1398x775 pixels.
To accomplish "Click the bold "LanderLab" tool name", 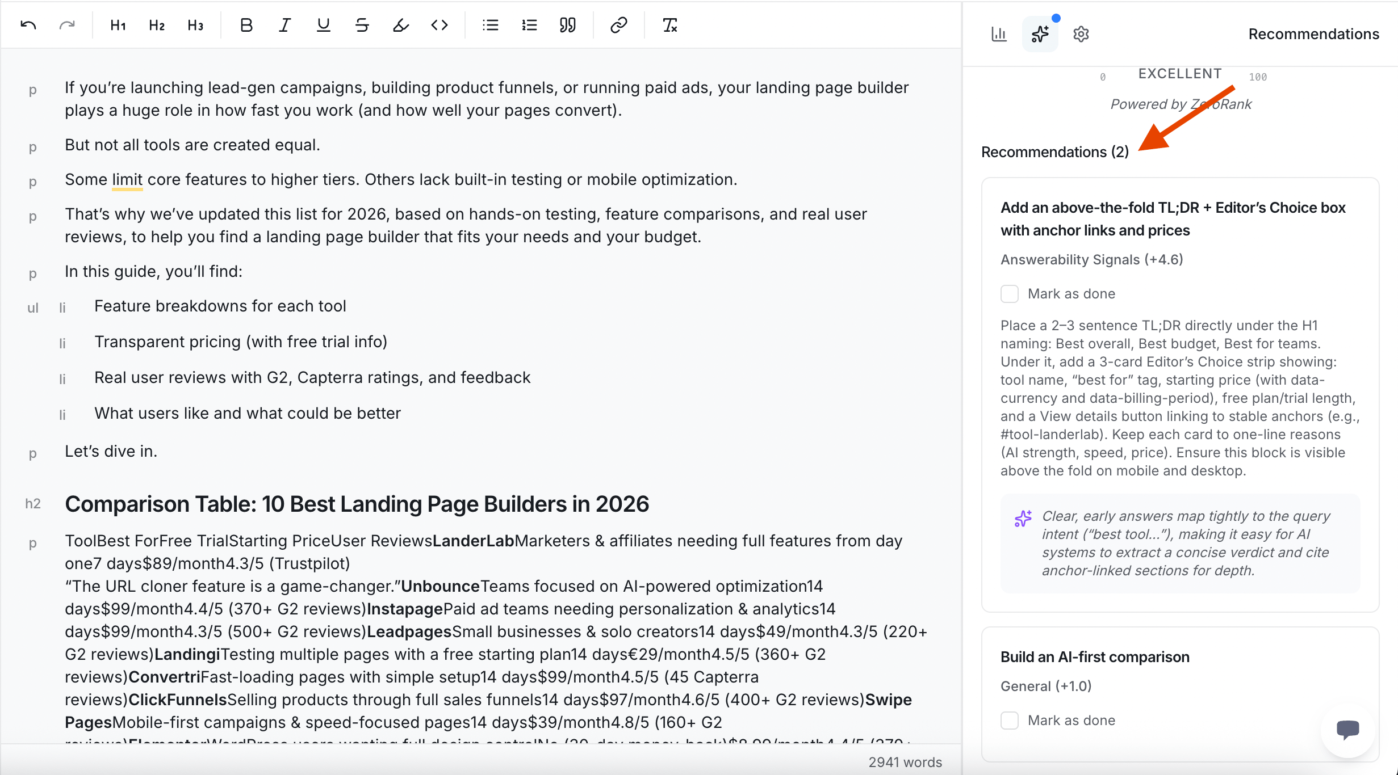I will 474,541.
